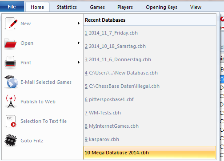Expand the Open submenu arrow
The height and width of the screenshot is (161, 224).
coord(79,43)
